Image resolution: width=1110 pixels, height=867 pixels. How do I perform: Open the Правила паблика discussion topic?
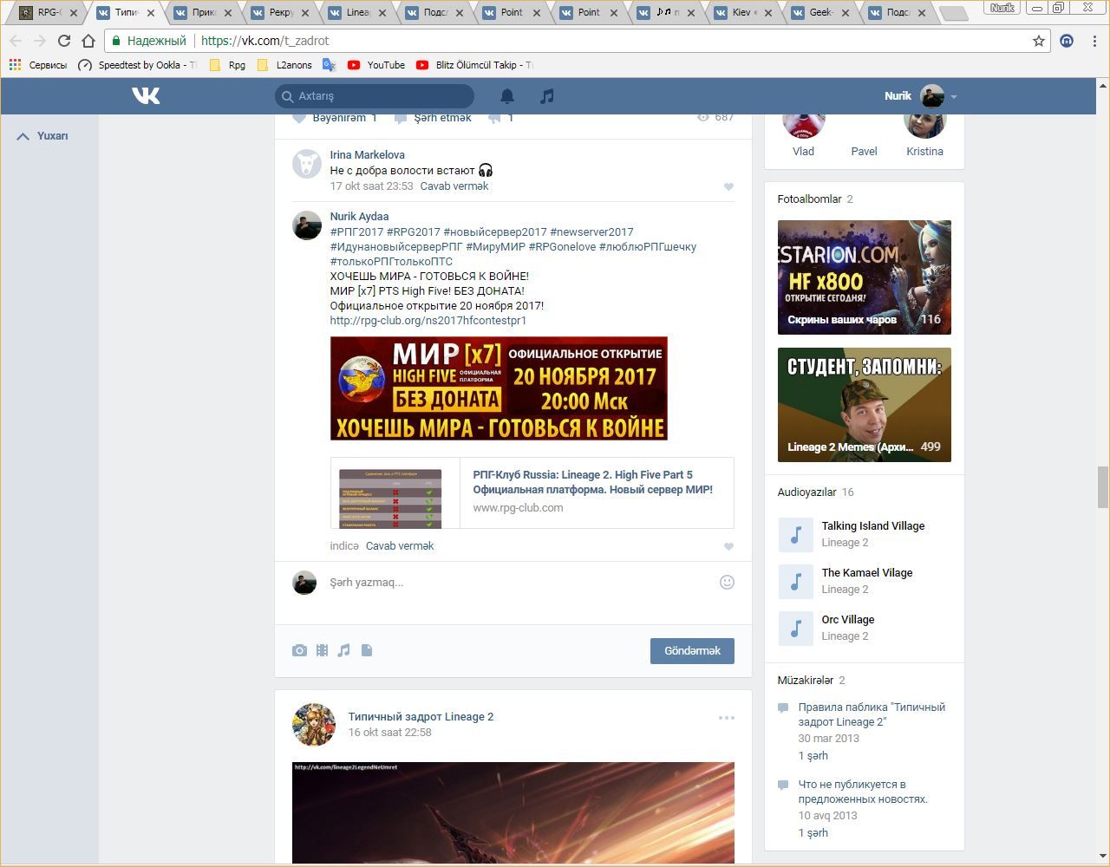point(872,714)
